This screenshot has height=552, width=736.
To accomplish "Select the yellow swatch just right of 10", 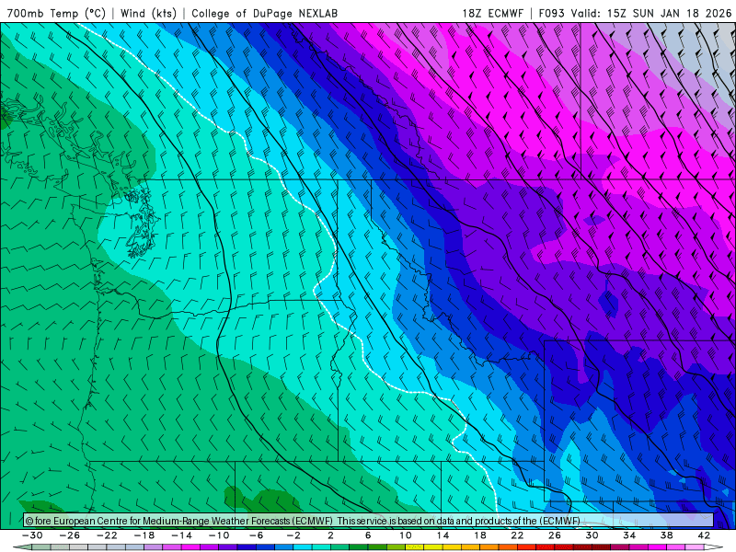I will 415,547.
